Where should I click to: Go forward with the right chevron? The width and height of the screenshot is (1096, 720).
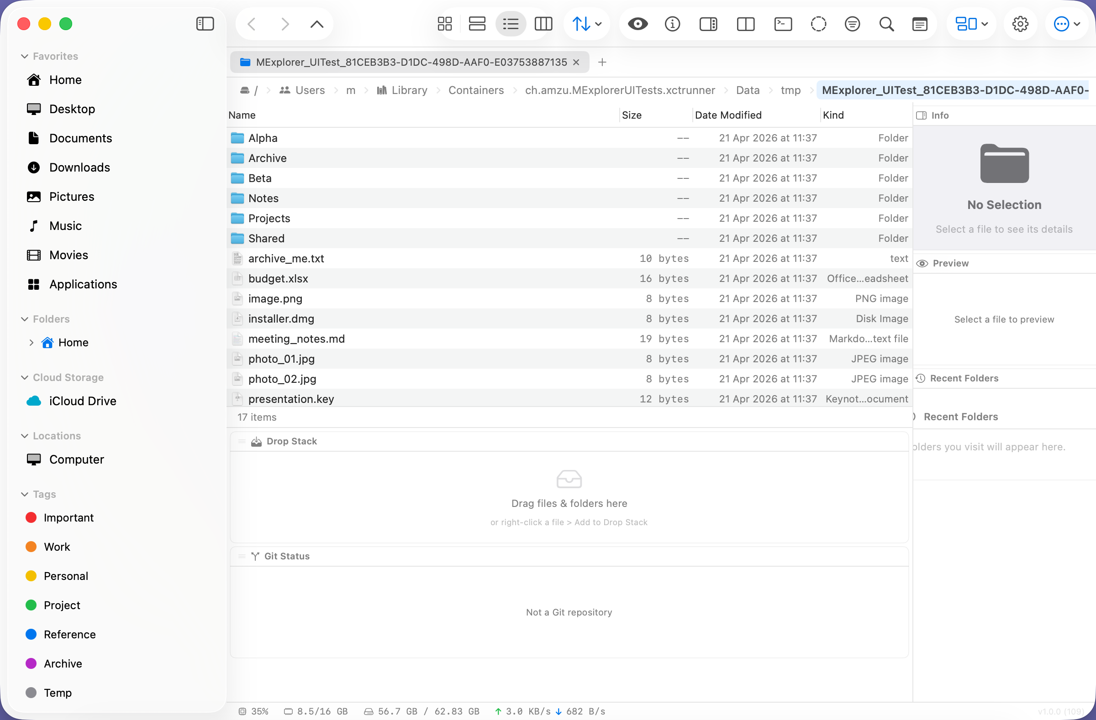click(285, 24)
